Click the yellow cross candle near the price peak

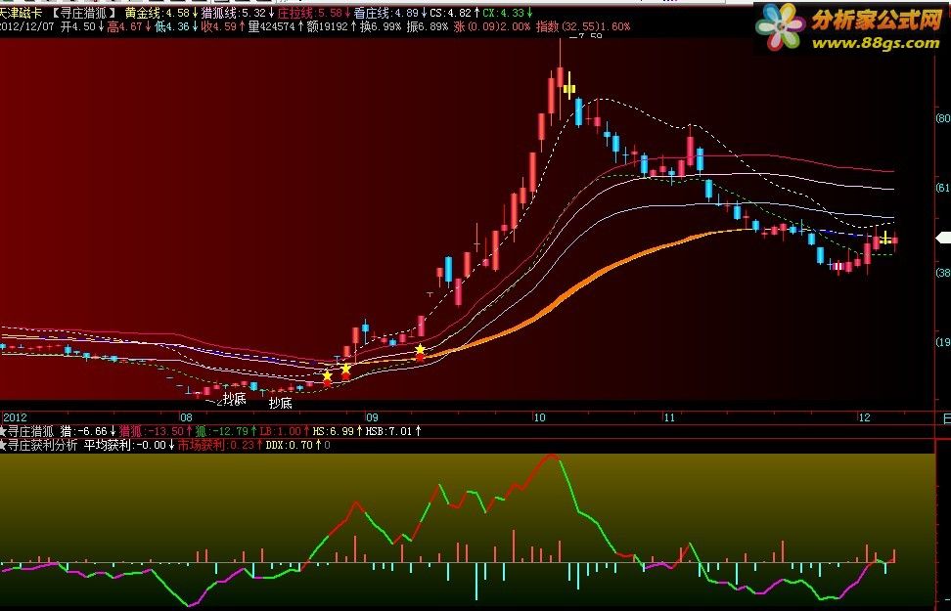pos(568,89)
